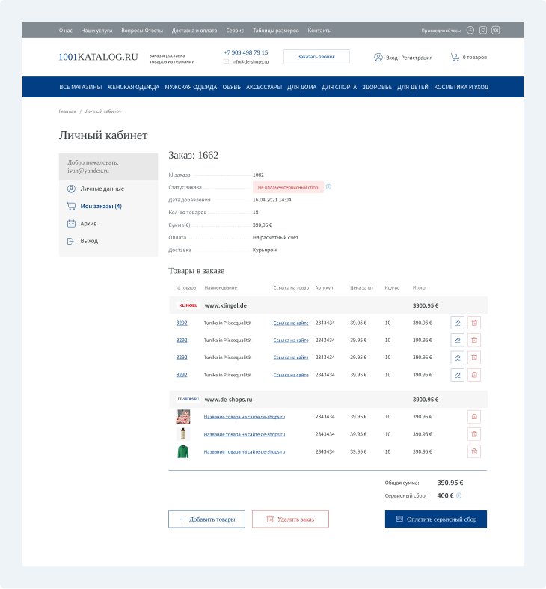Open the shopping cart icon in header
Image resolution: width=546 pixels, height=589 pixels.
(455, 57)
